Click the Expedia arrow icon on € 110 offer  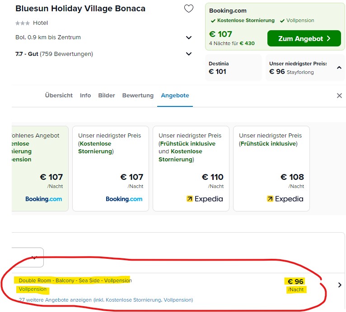[x=189, y=199]
